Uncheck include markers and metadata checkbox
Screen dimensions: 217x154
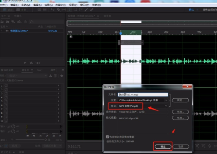pos(107,137)
